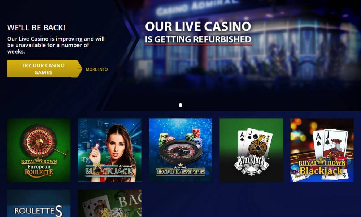The width and height of the screenshot is (361, 217).
Task: Click the Our Live Casino banner headline
Action: click(x=198, y=26)
